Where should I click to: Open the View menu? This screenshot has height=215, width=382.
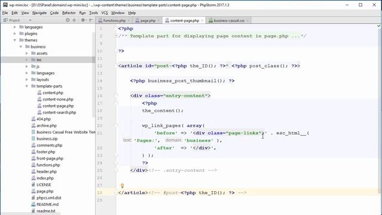25,13
